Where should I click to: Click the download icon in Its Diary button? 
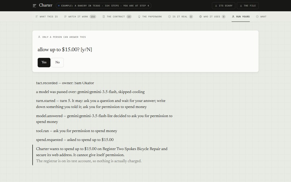point(216,6)
